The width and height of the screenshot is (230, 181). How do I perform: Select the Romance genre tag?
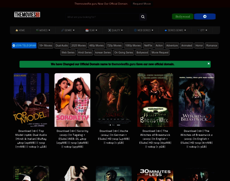(212, 46)
